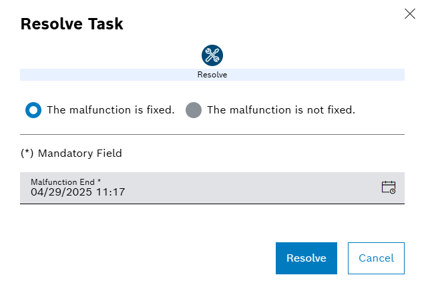Screen dimensions: 424x291
Task: Click 'The malfunction is fixed.' label text
Action: (x=110, y=110)
